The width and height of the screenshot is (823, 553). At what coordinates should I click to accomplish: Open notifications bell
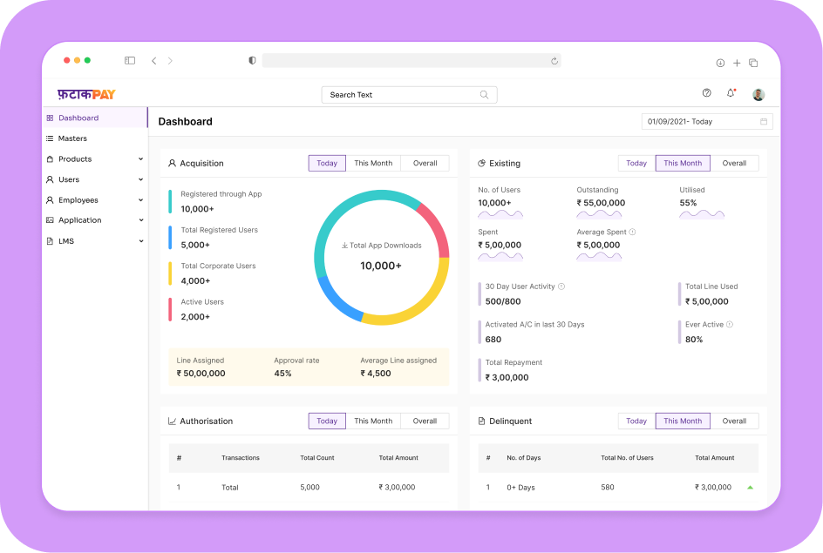pyautogui.click(x=731, y=93)
